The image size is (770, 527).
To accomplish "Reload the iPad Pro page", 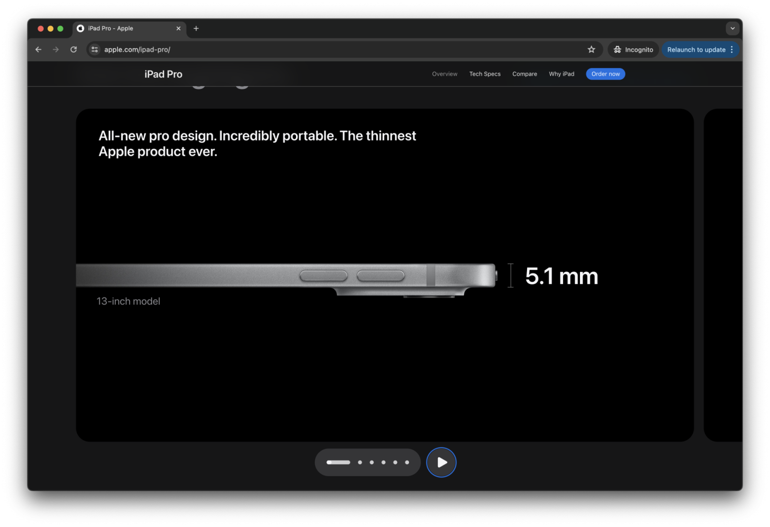I will click(74, 49).
